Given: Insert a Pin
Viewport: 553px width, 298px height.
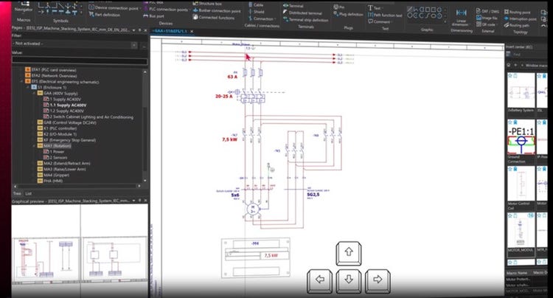Looking at the screenshot, I should 338,7.
